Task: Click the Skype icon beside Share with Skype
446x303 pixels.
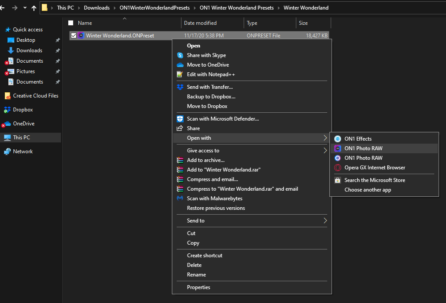Action: click(x=180, y=55)
